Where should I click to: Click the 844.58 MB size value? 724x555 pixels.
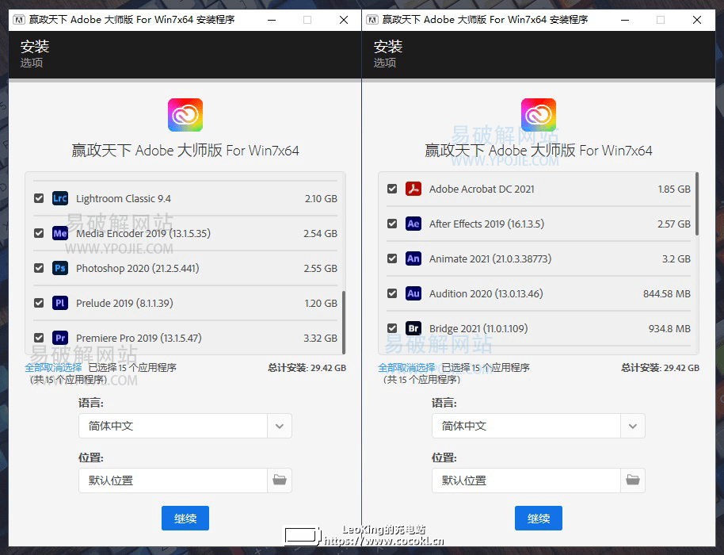point(667,294)
